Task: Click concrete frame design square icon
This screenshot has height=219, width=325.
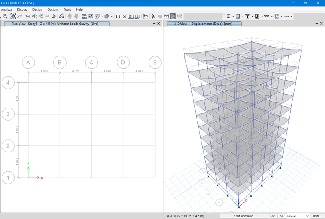Action: pyautogui.click(x=238, y=16)
